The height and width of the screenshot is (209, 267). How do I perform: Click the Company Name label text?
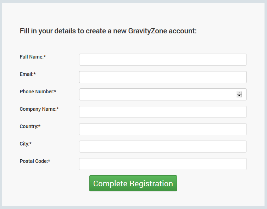38,109
